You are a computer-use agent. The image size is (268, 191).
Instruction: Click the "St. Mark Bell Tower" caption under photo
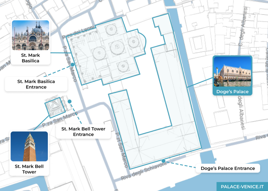click(29, 169)
